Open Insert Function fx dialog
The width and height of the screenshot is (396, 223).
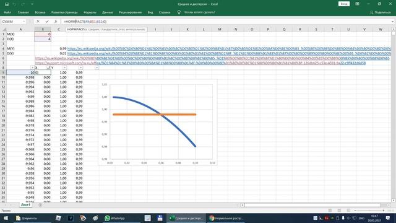(56, 22)
